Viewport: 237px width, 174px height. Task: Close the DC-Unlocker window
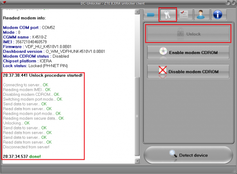tap(233, 3)
